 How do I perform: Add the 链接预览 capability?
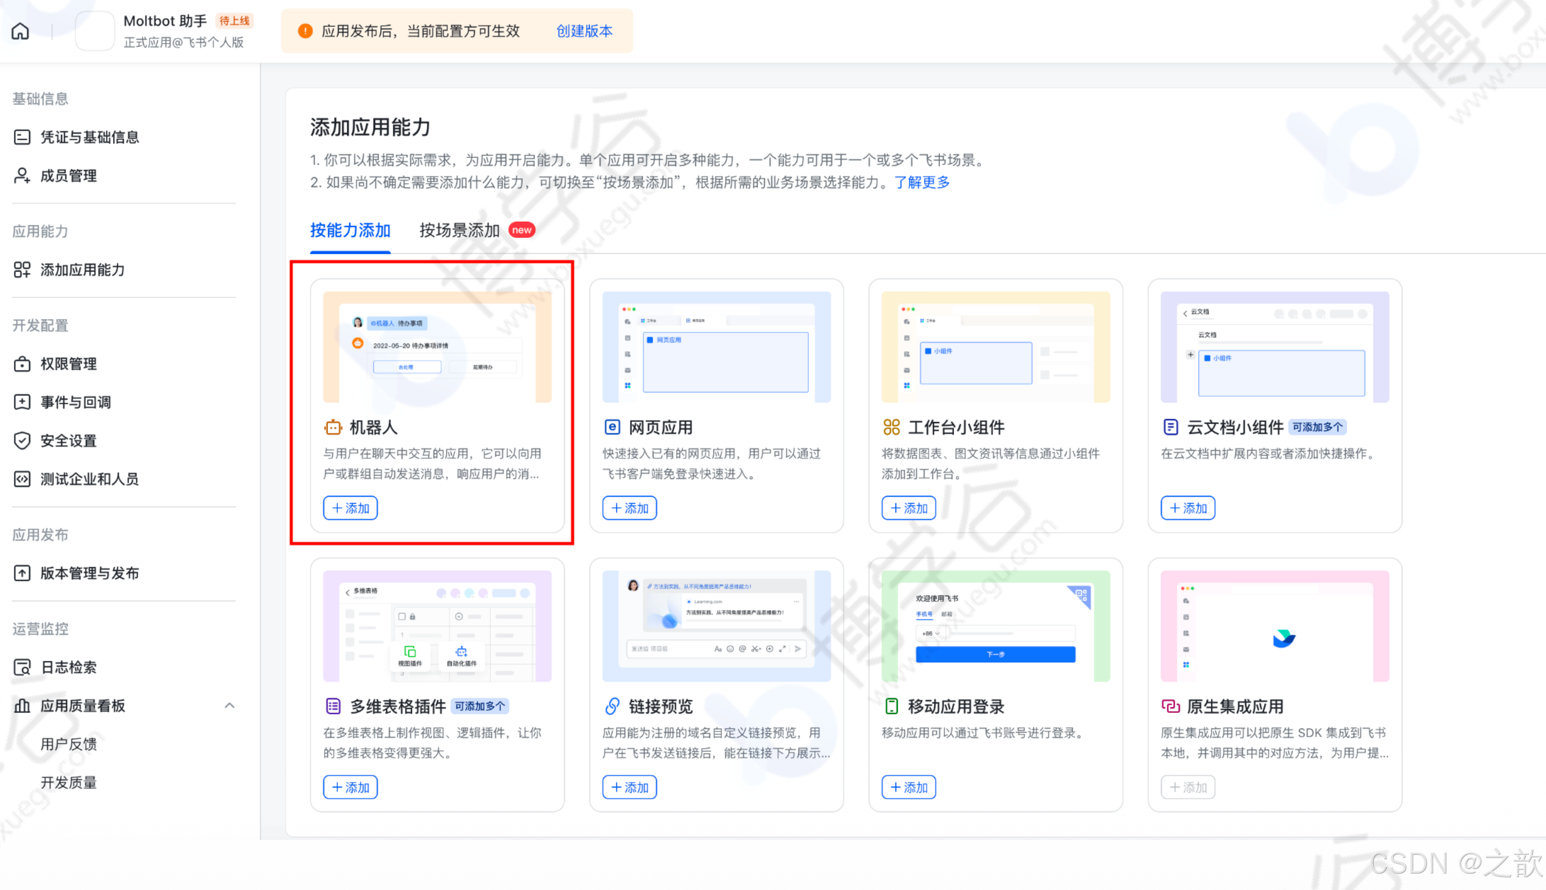coord(629,788)
